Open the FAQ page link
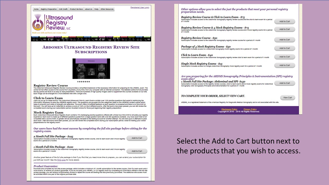 coord(61,160)
